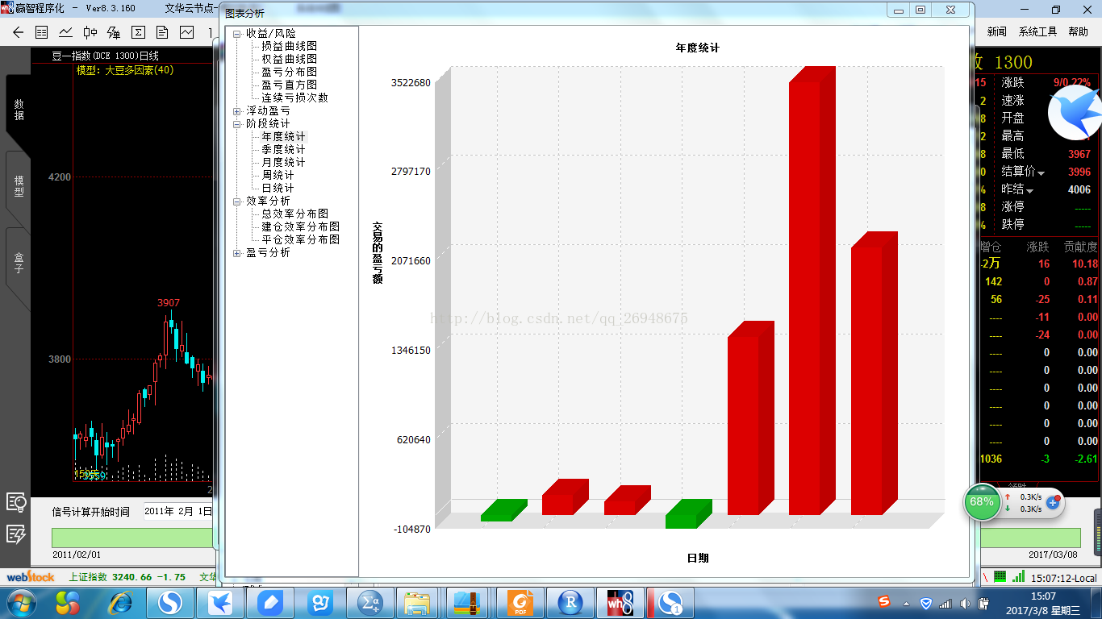1102x619 pixels.
Task: Click the sigma formula toolbar icon
Action: [x=138, y=32]
